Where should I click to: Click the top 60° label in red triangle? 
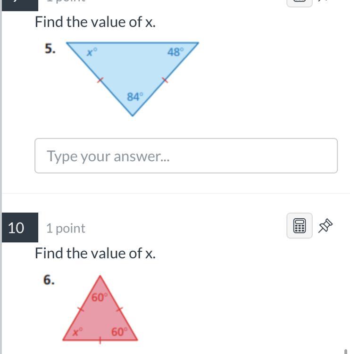tap(100, 297)
